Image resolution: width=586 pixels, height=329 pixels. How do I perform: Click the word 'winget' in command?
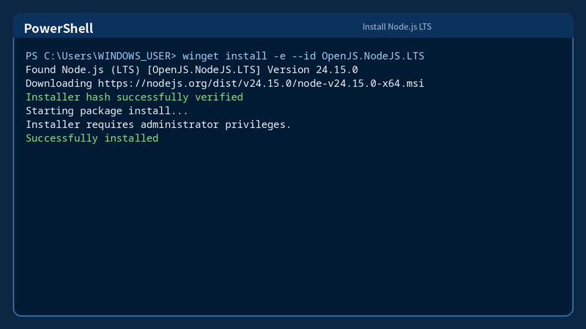[200, 56]
